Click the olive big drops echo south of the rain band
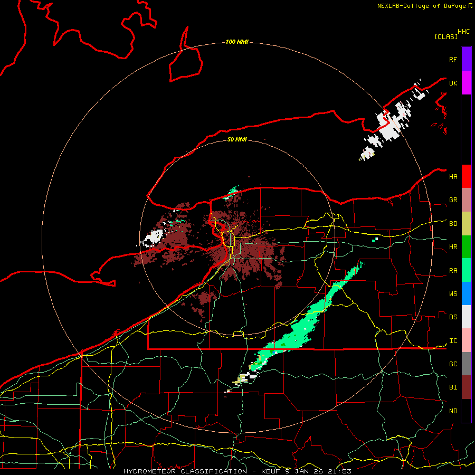Image resolution: width=475 pixels, height=475 pixels. pos(241,378)
